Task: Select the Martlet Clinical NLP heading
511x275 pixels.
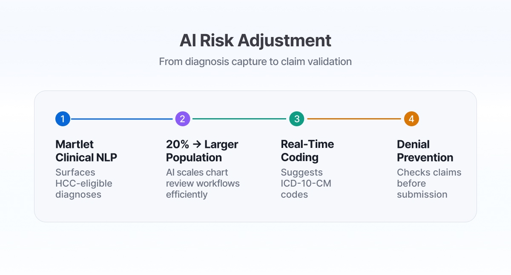Action: pos(86,151)
